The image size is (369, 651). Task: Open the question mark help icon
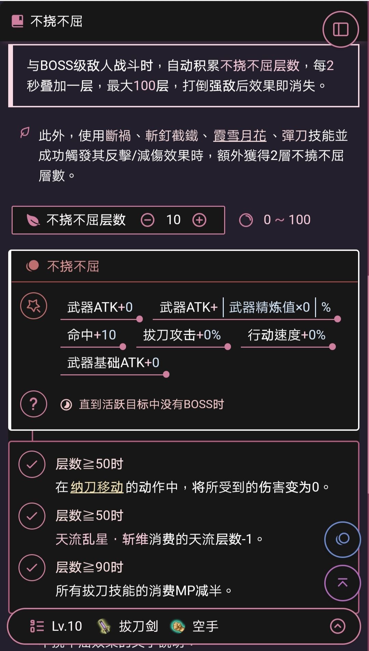tap(33, 404)
